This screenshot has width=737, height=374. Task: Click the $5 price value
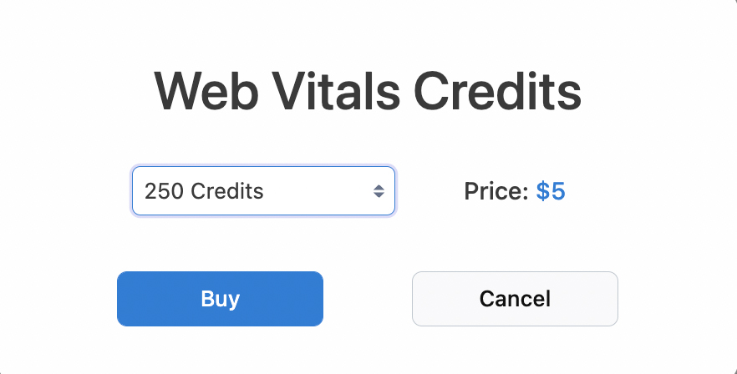click(551, 191)
